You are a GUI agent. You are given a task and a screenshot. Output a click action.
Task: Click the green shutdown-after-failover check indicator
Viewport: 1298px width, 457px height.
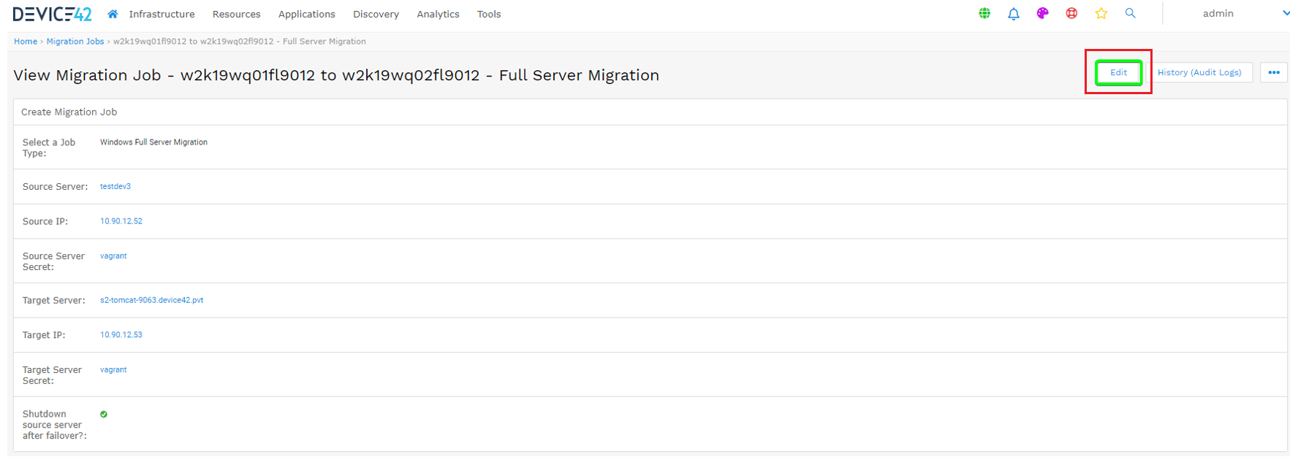(x=104, y=414)
